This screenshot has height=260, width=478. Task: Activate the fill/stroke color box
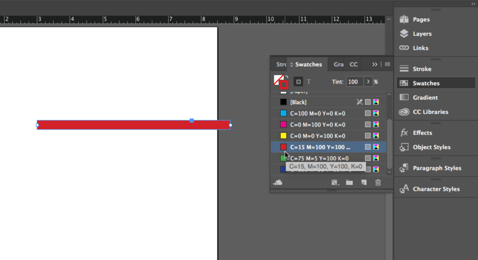[x=280, y=81]
